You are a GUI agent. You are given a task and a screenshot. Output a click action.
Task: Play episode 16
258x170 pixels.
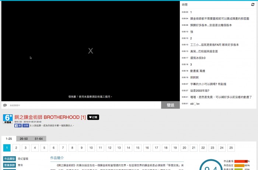(x=147, y=148)
